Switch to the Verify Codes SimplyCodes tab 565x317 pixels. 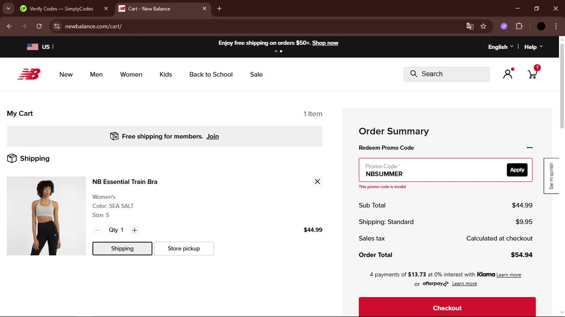tap(61, 9)
